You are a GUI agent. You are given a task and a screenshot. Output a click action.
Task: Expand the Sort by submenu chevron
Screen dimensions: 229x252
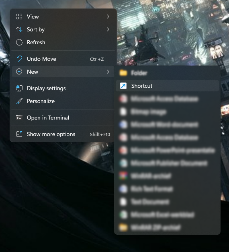[108, 29]
